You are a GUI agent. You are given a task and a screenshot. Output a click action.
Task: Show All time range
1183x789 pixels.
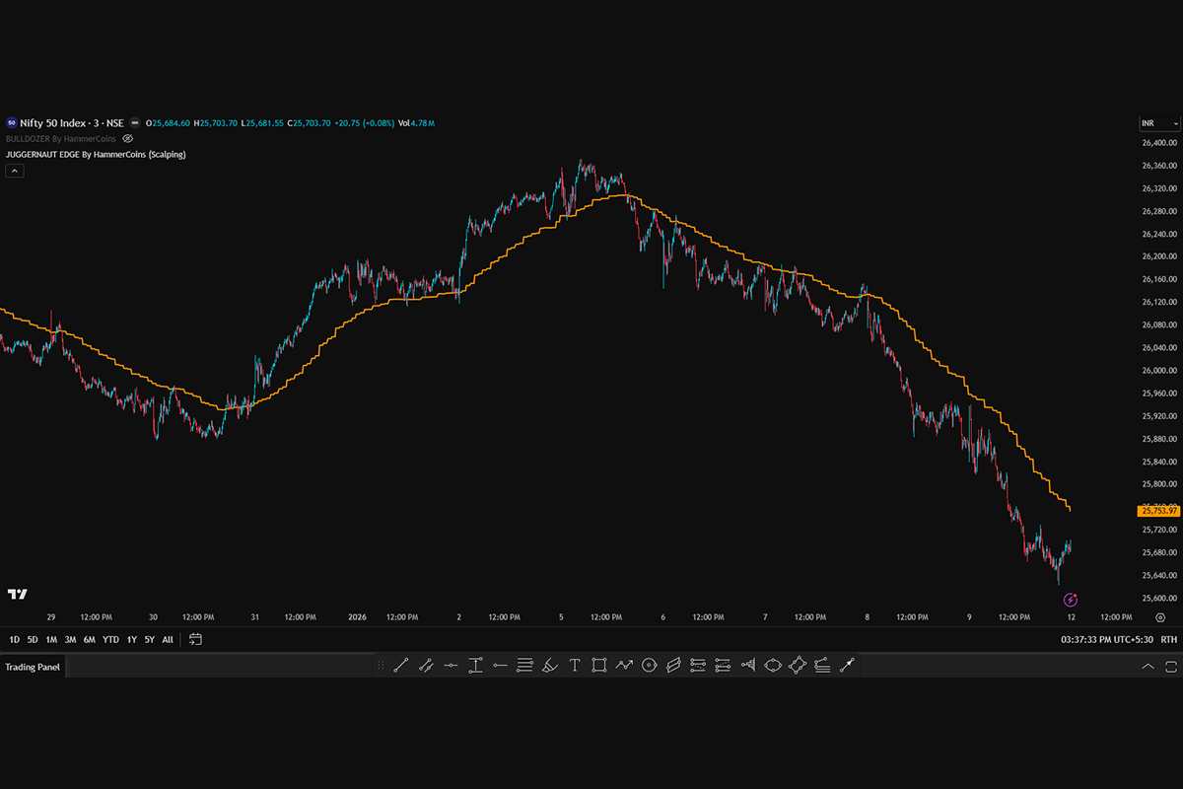(168, 640)
